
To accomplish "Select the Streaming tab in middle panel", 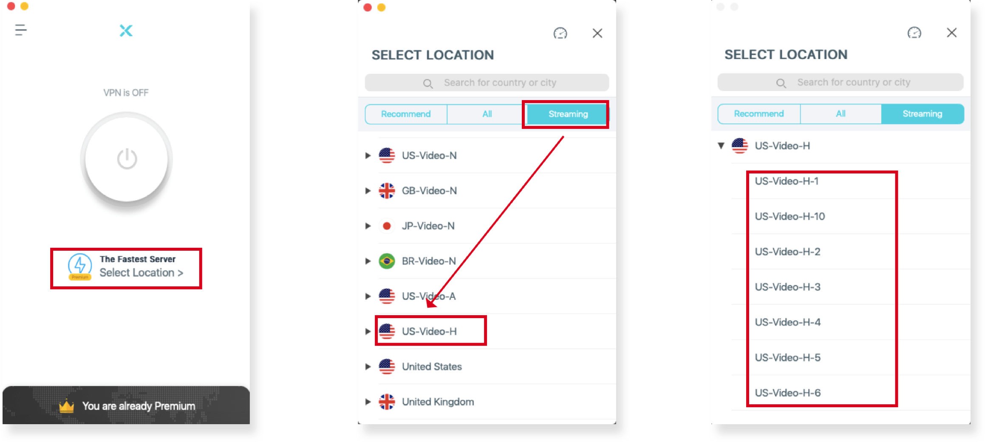I will (568, 114).
